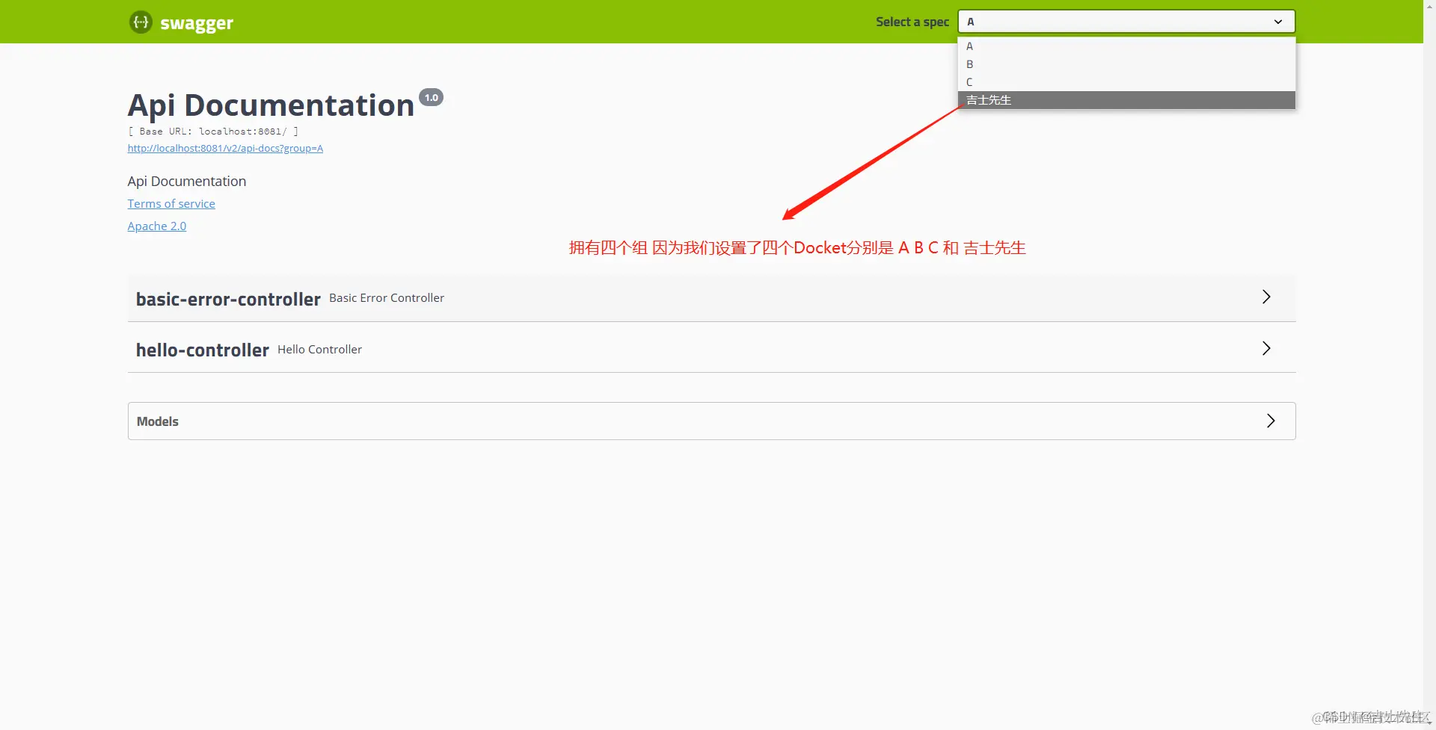Image resolution: width=1436 pixels, height=730 pixels.
Task: Choose spec option A from list
Action: (1126, 46)
